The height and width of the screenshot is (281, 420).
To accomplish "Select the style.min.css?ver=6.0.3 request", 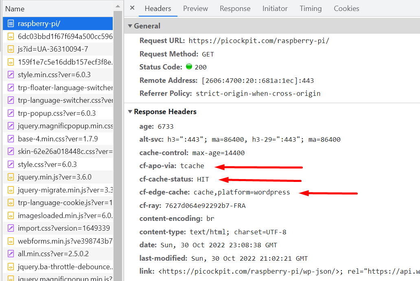I will pos(58,75).
